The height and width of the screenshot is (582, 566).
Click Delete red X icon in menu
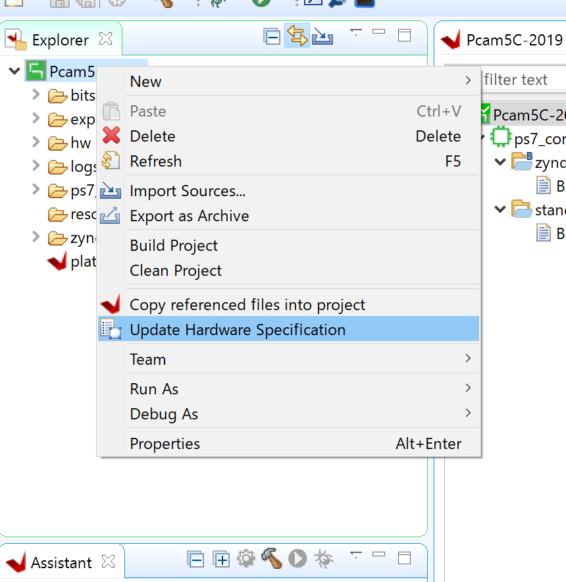[111, 135]
